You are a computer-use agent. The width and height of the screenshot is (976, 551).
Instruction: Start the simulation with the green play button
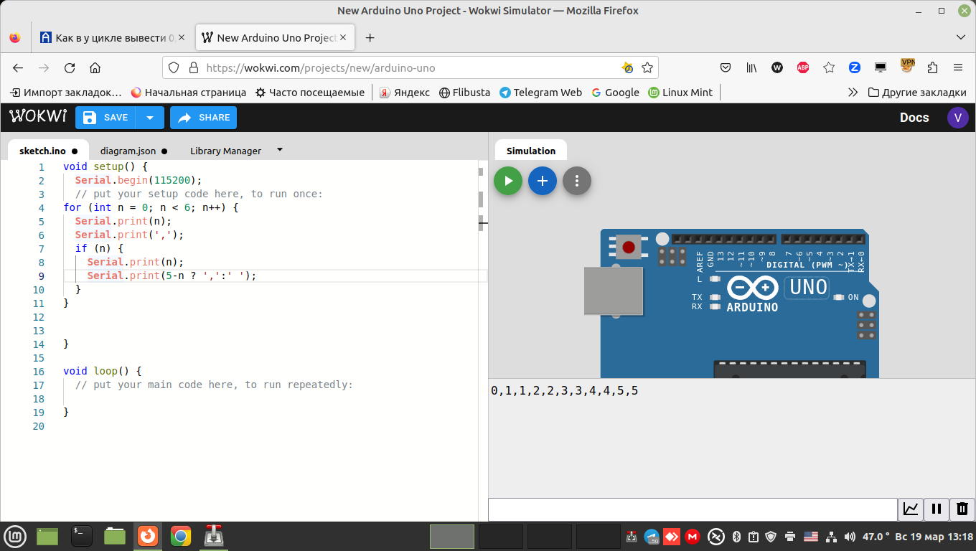(x=508, y=181)
